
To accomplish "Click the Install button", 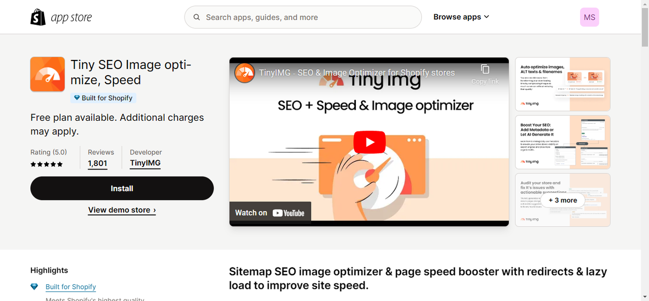I will coord(122,188).
